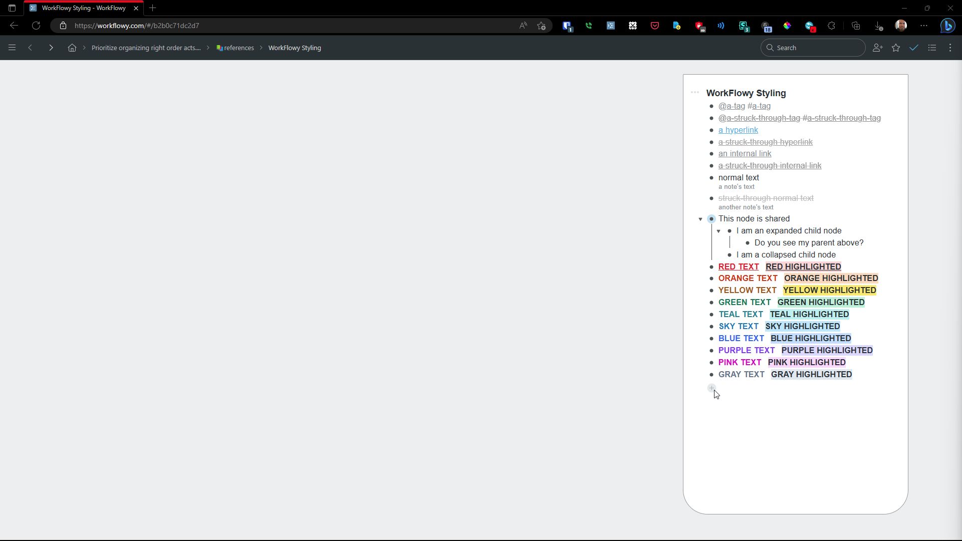Open the WorkFlowy hamburger sidebar menu
Screen dimensions: 962x541
click(x=12, y=48)
